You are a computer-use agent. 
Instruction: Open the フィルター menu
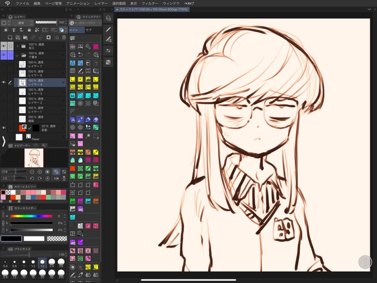click(x=150, y=3)
